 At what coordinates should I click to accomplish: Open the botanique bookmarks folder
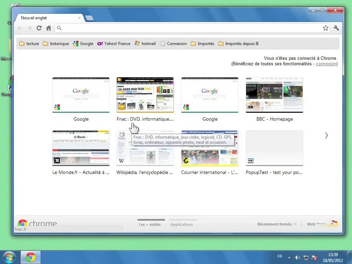pyautogui.click(x=56, y=44)
